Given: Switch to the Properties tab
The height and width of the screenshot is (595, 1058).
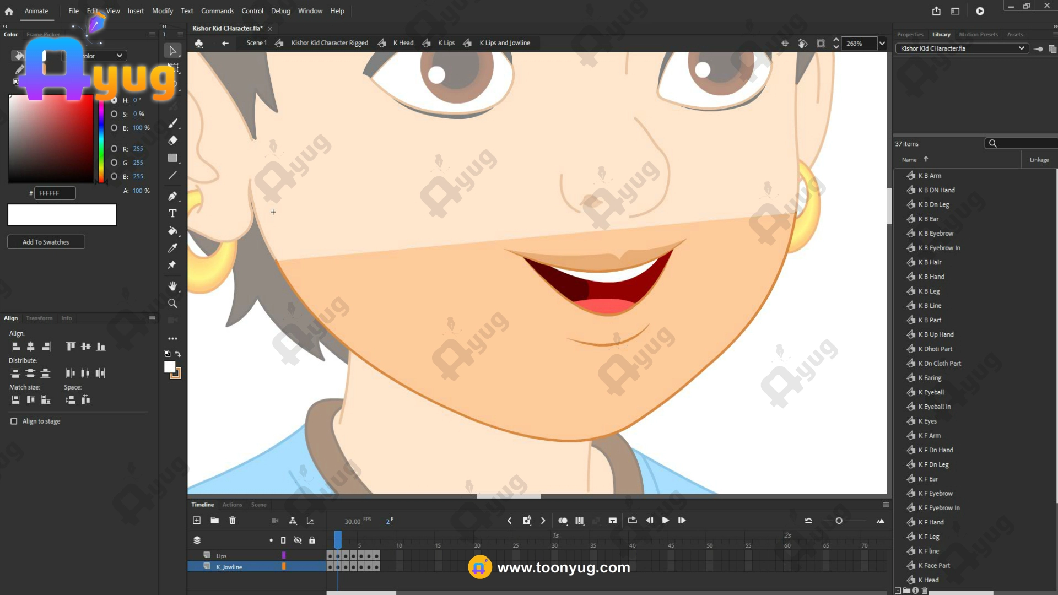Looking at the screenshot, I should (910, 34).
